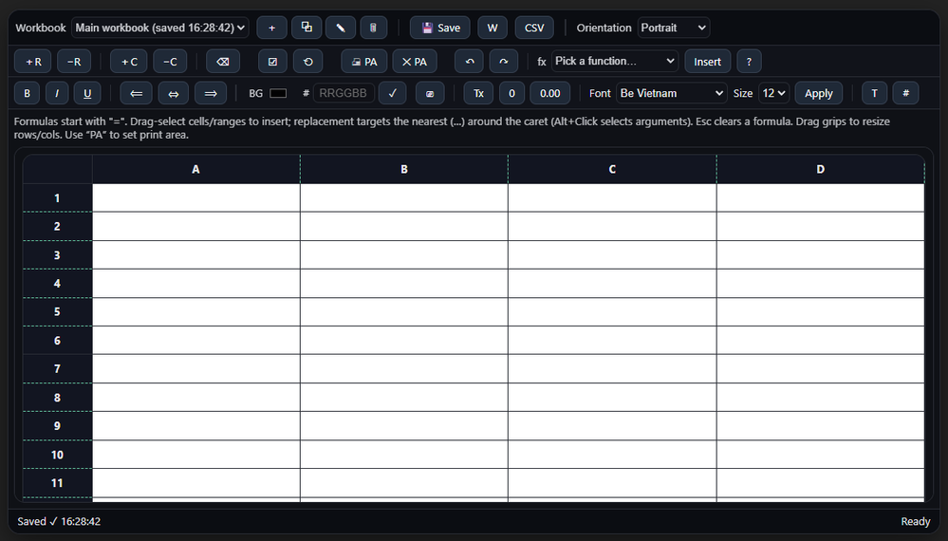The height and width of the screenshot is (541, 948).
Task: Click the undo arrow icon
Action: [x=469, y=62]
